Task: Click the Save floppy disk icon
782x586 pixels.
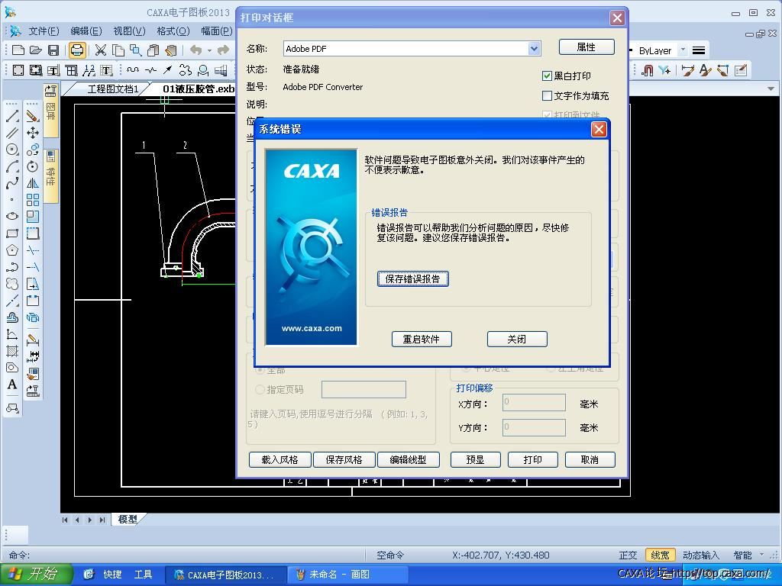Action: click(x=53, y=50)
